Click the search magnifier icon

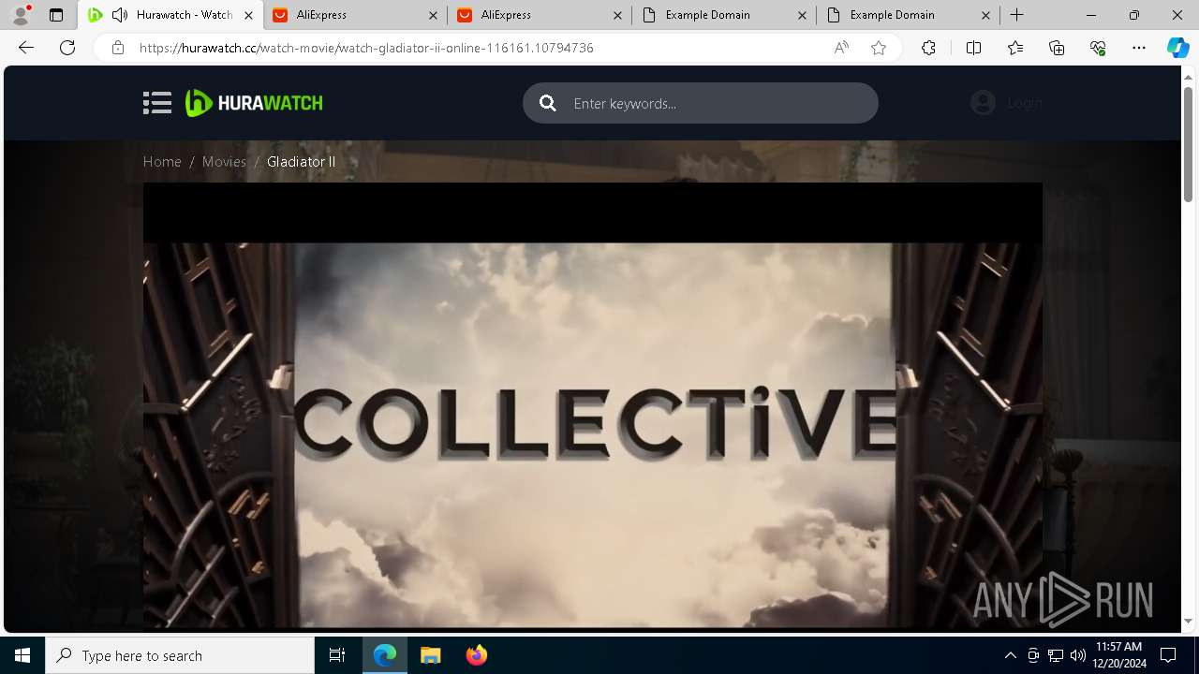coord(548,103)
